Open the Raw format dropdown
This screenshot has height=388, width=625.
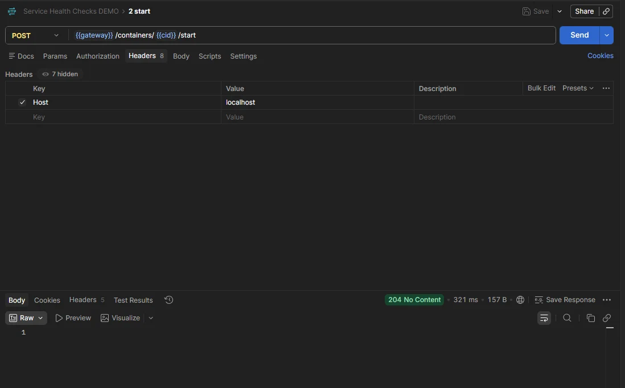tap(26, 318)
